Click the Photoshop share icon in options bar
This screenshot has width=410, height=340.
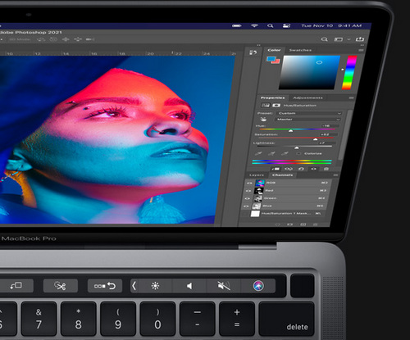pyautogui.click(x=360, y=39)
